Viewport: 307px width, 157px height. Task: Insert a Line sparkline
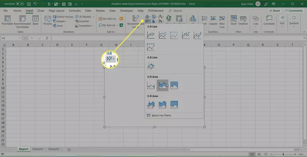(204, 20)
